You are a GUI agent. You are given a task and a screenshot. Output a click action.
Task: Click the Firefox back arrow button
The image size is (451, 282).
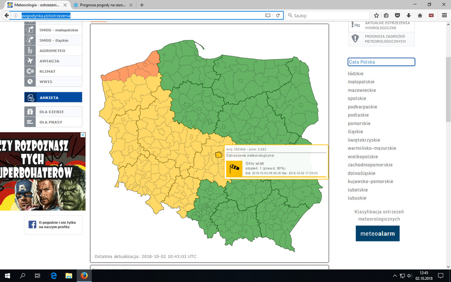click(x=6, y=15)
